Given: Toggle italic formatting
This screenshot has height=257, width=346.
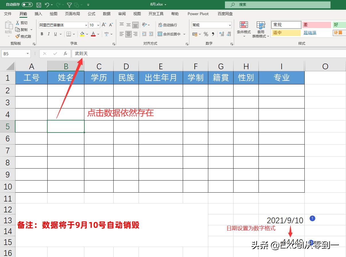Looking at the screenshot, I should point(48,34).
